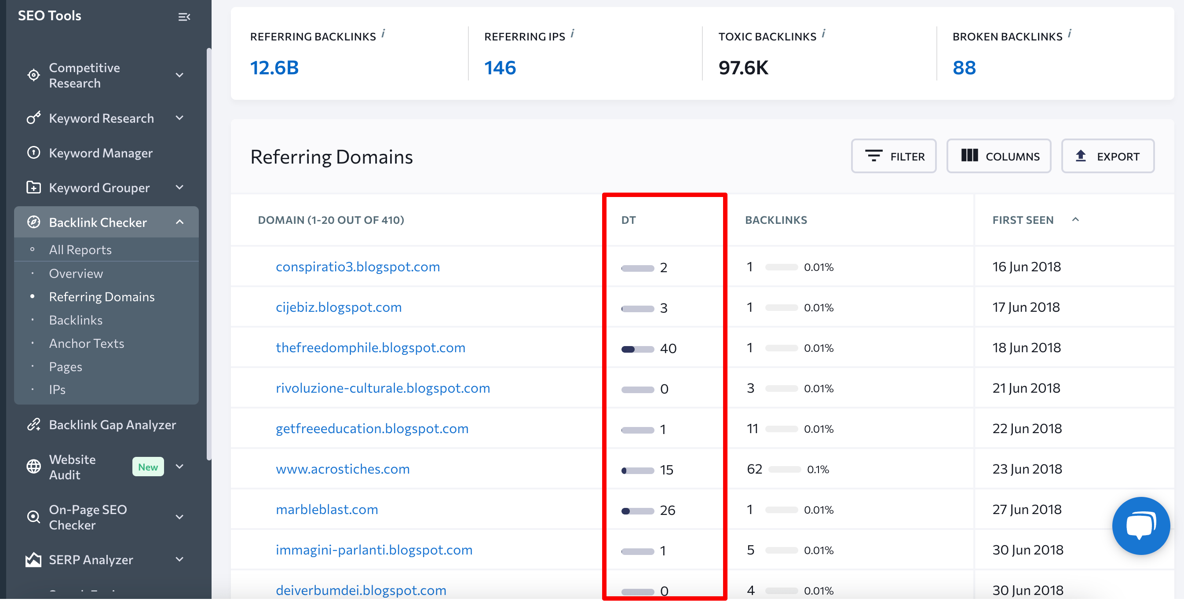Select the Website Audit globe icon

(x=33, y=467)
